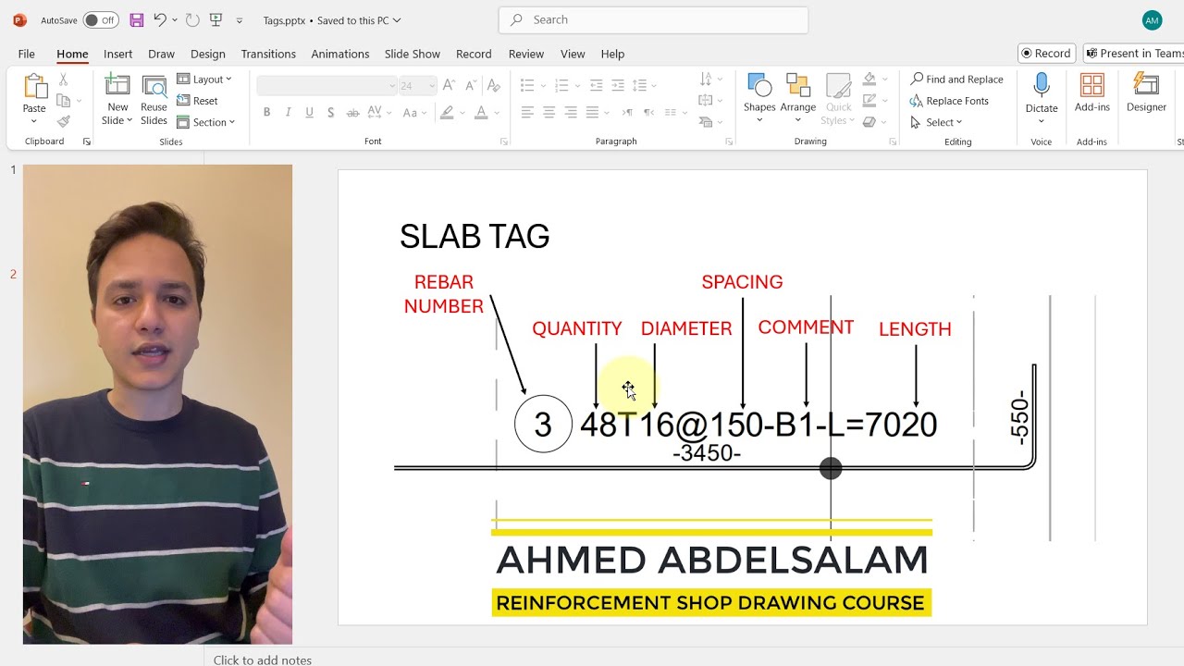Clear all formatting icon
1184x666 pixels.
click(x=493, y=85)
